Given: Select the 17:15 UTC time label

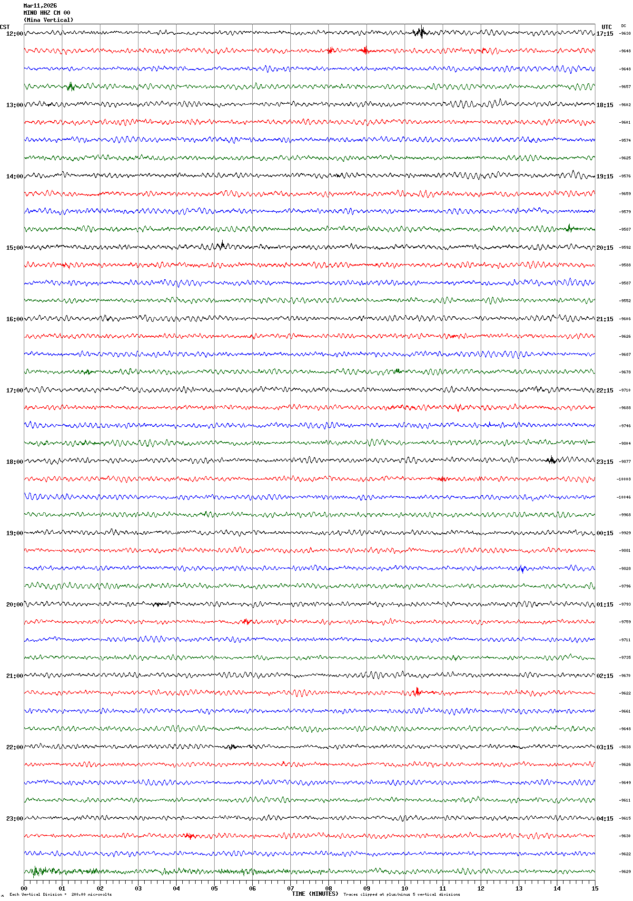Looking at the screenshot, I should tap(605, 34).
